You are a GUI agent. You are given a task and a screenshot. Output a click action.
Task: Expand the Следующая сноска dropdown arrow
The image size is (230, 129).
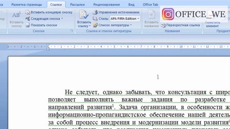click(x=62, y=19)
